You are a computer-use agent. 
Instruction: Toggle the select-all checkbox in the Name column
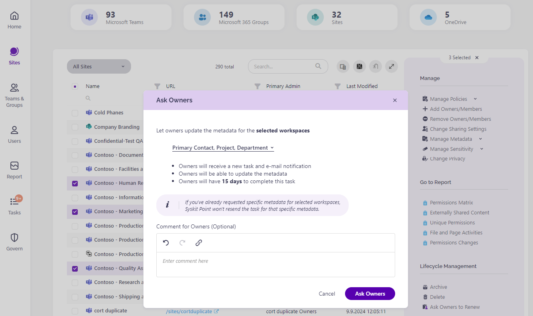coord(75,86)
